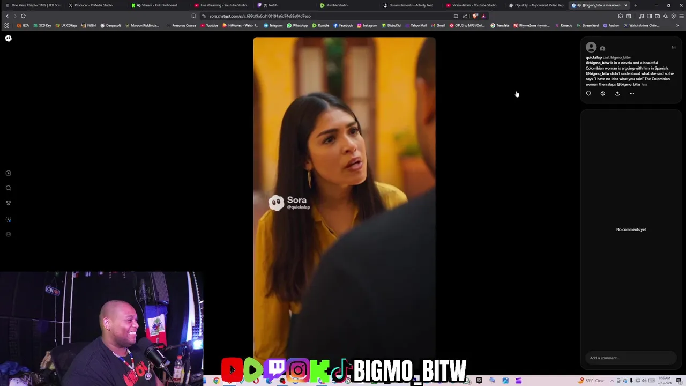Switch to Live streaming - YouTube Studio tab

click(x=221, y=5)
